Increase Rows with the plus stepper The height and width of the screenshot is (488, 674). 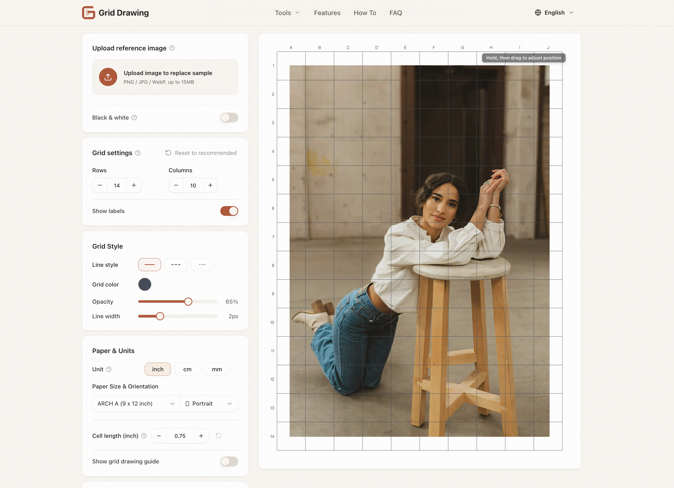(x=134, y=185)
